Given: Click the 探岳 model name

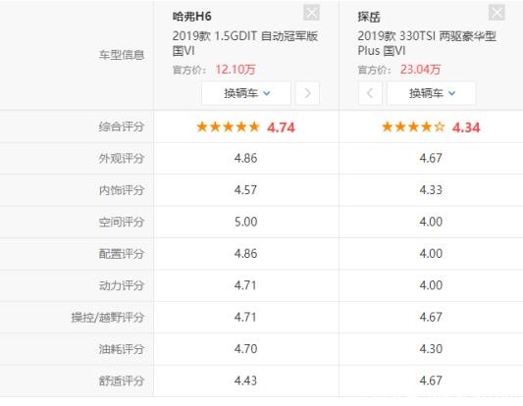Looking at the screenshot, I should (x=369, y=17).
